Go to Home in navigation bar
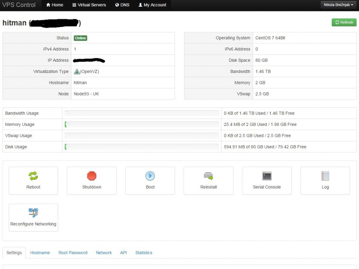Screen dimensions: 359x269 click(55, 5)
